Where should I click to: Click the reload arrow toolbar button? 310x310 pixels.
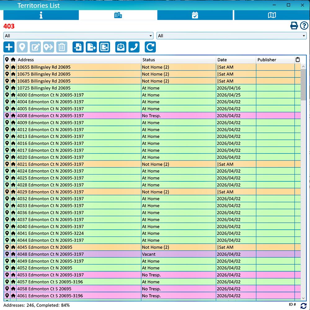pyautogui.click(x=150, y=47)
